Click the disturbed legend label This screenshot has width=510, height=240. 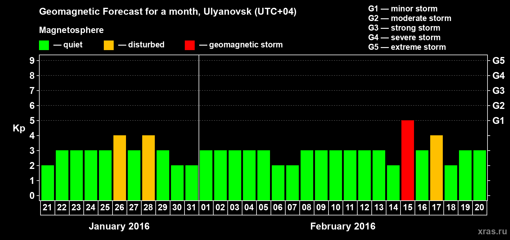pos(146,45)
